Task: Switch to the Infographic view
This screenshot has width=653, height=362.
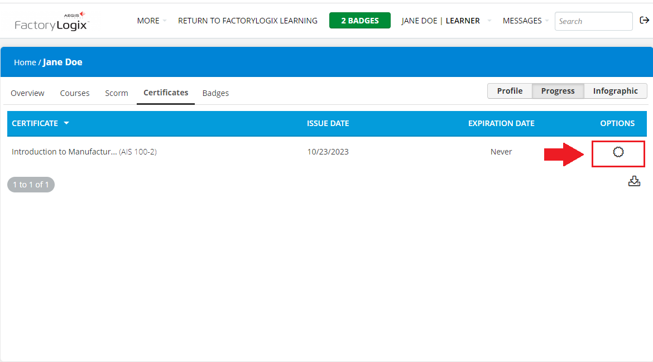Action: pos(615,90)
